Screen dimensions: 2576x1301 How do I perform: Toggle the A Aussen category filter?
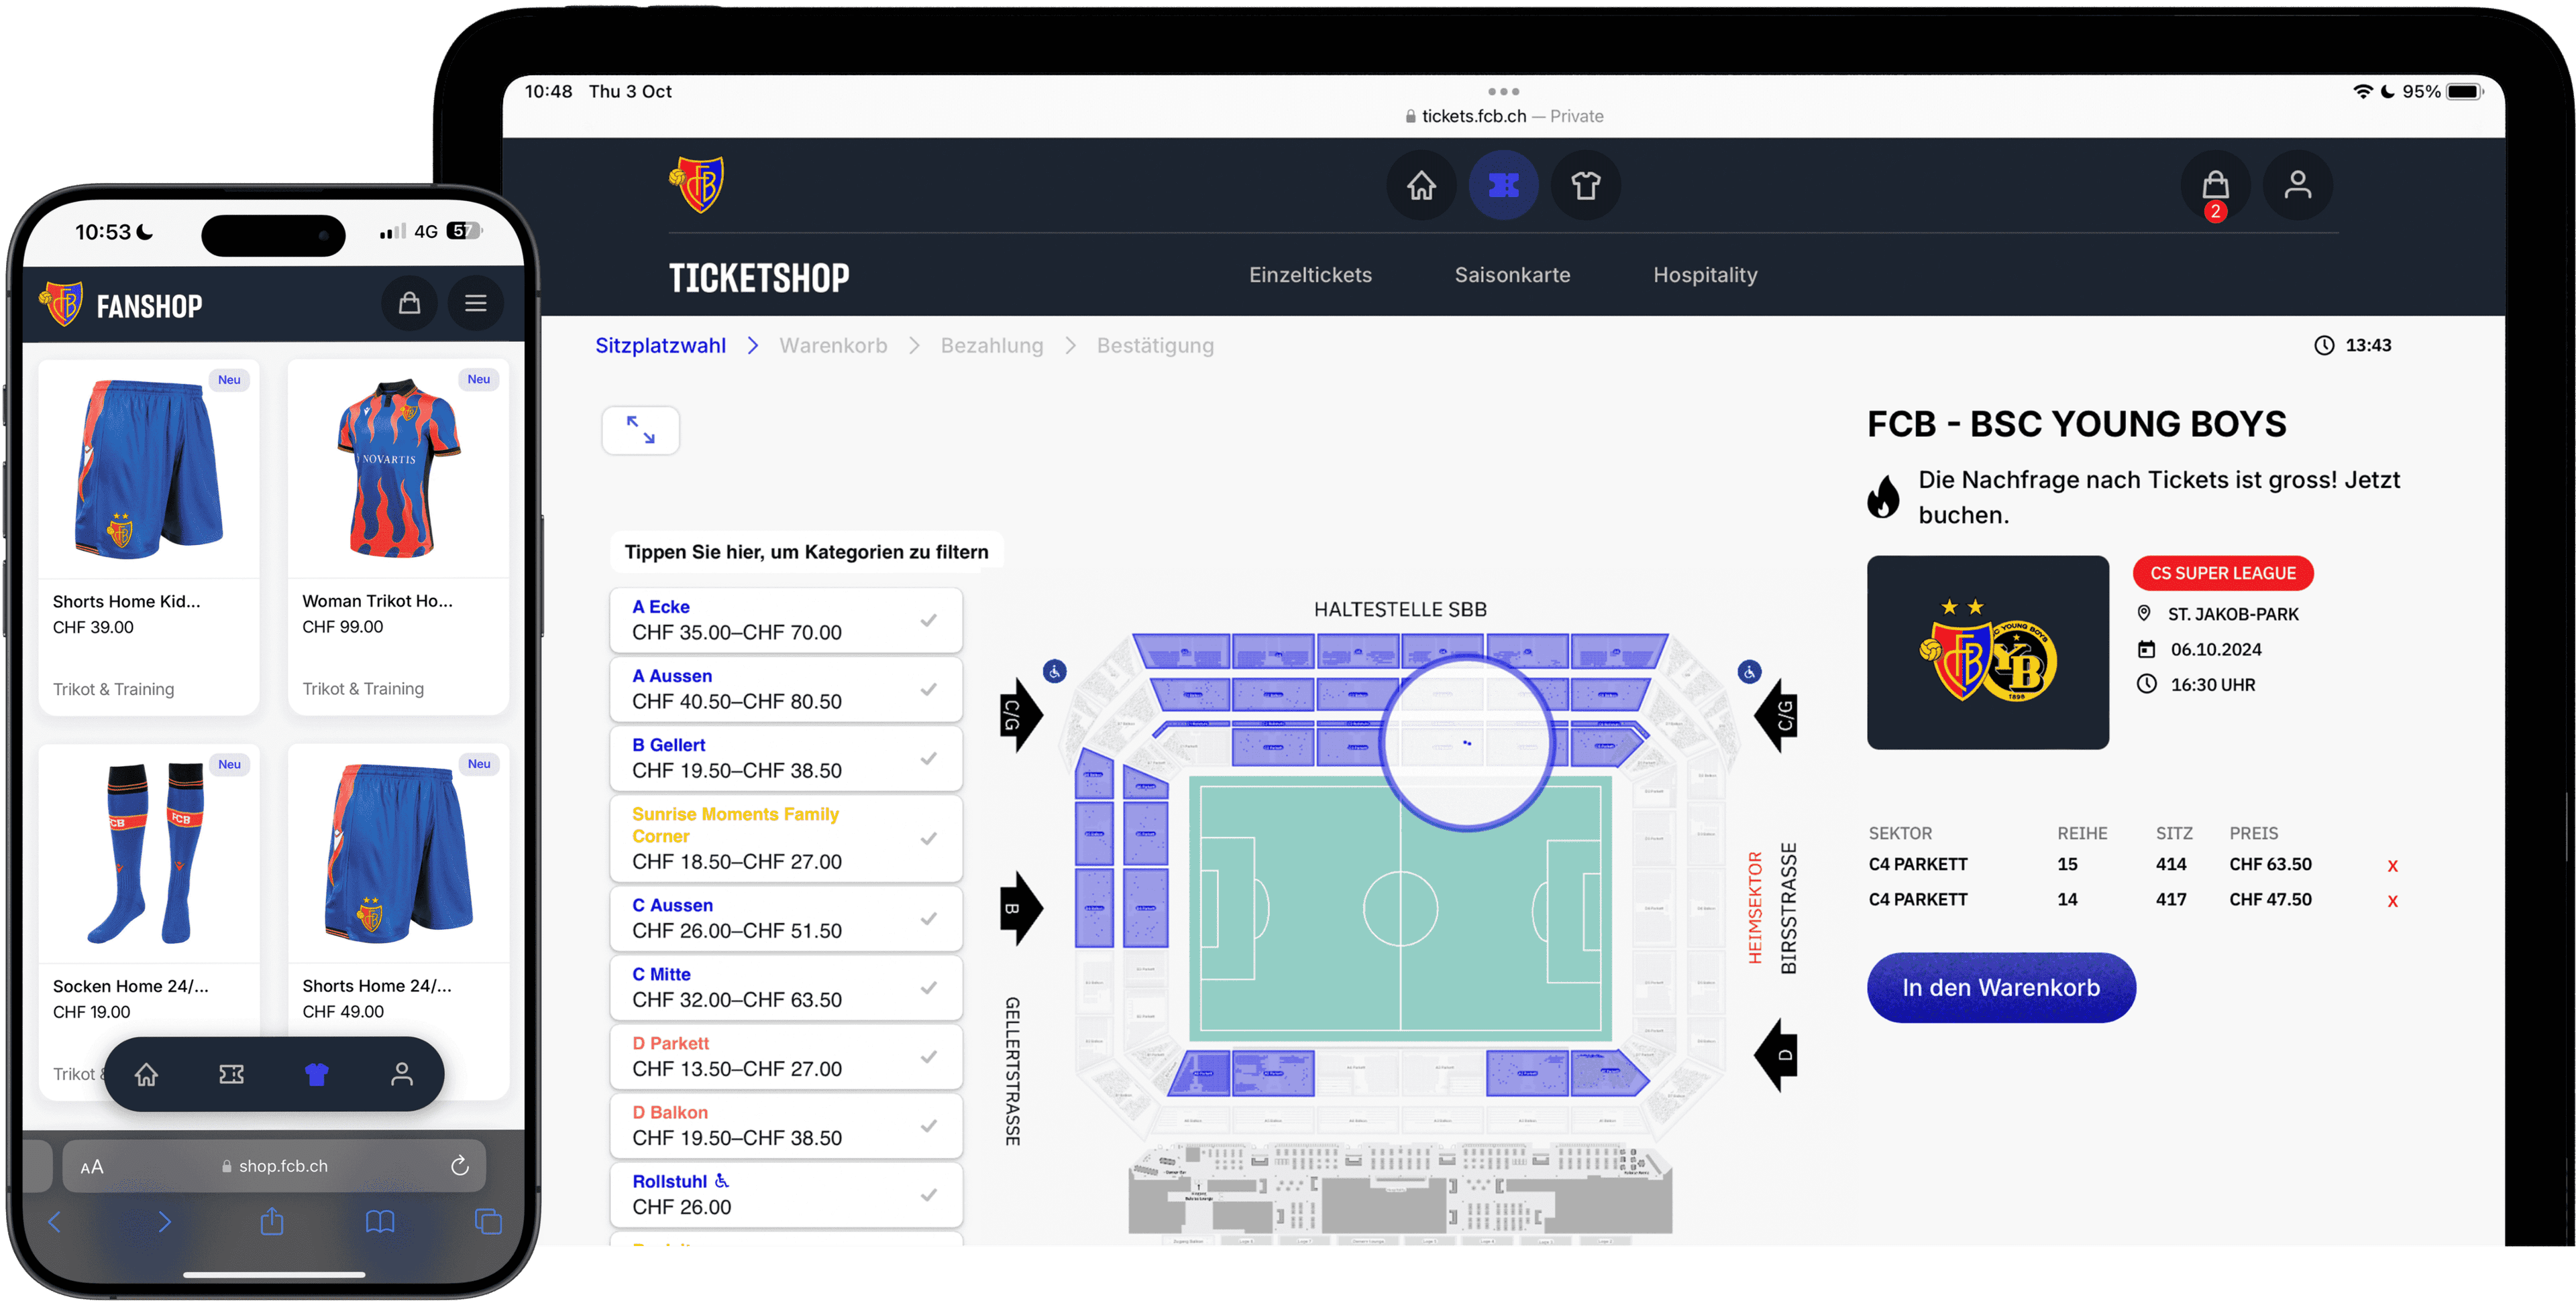click(785, 688)
